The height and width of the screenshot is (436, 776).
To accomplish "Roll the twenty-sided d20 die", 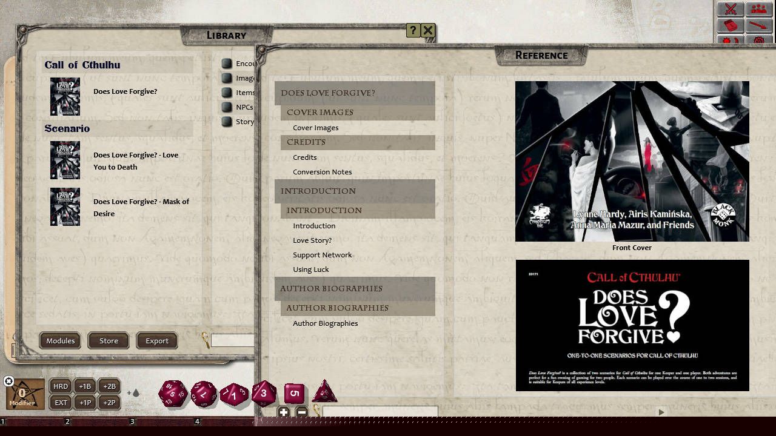I will (x=173, y=394).
